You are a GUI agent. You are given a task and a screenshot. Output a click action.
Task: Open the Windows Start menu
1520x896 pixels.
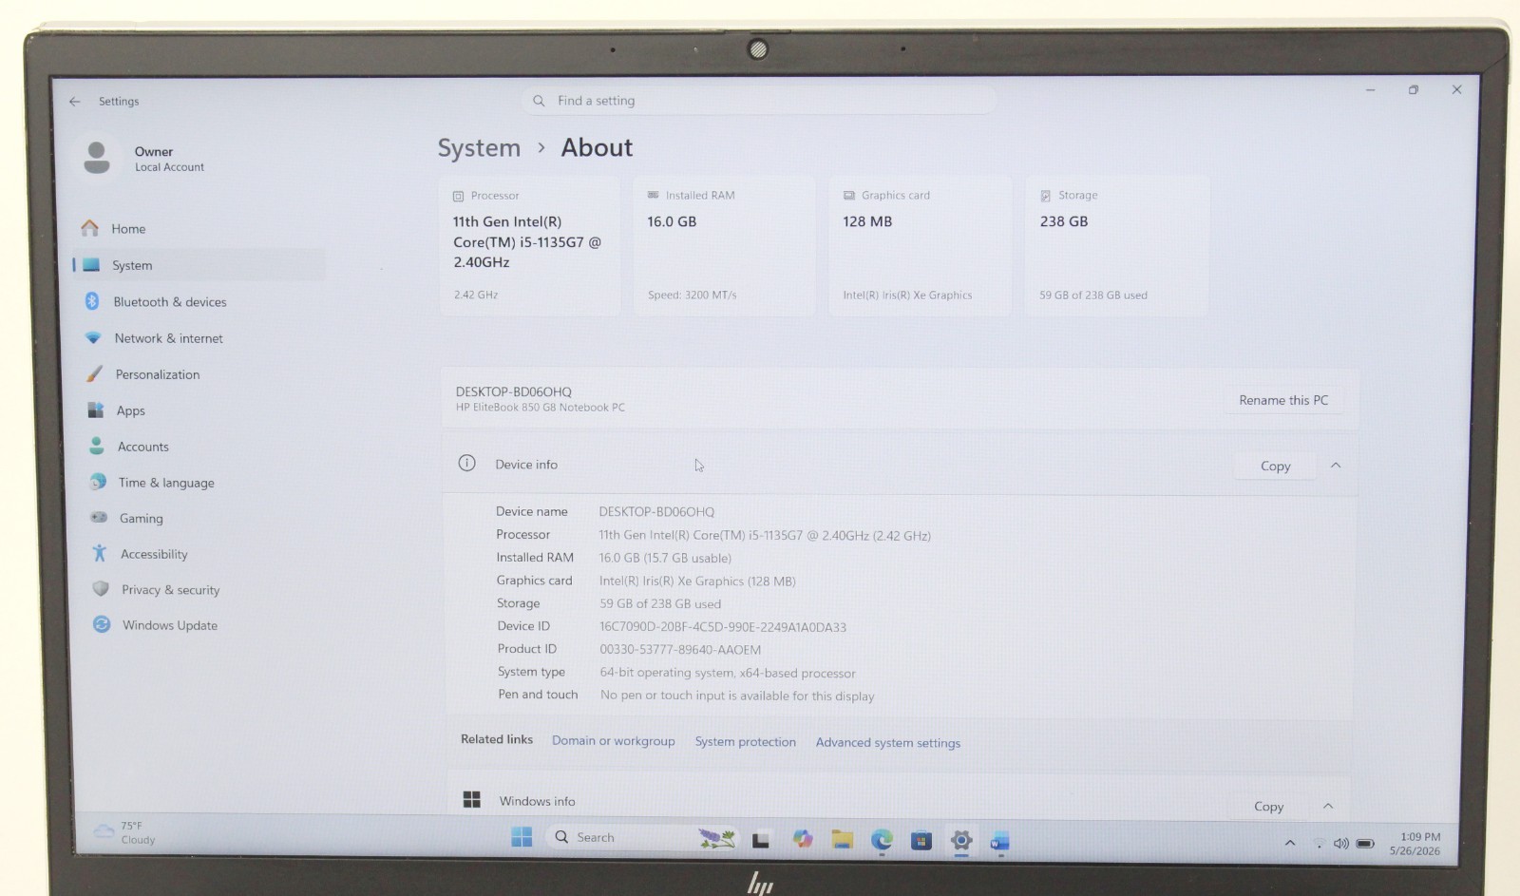coord(522,837)
